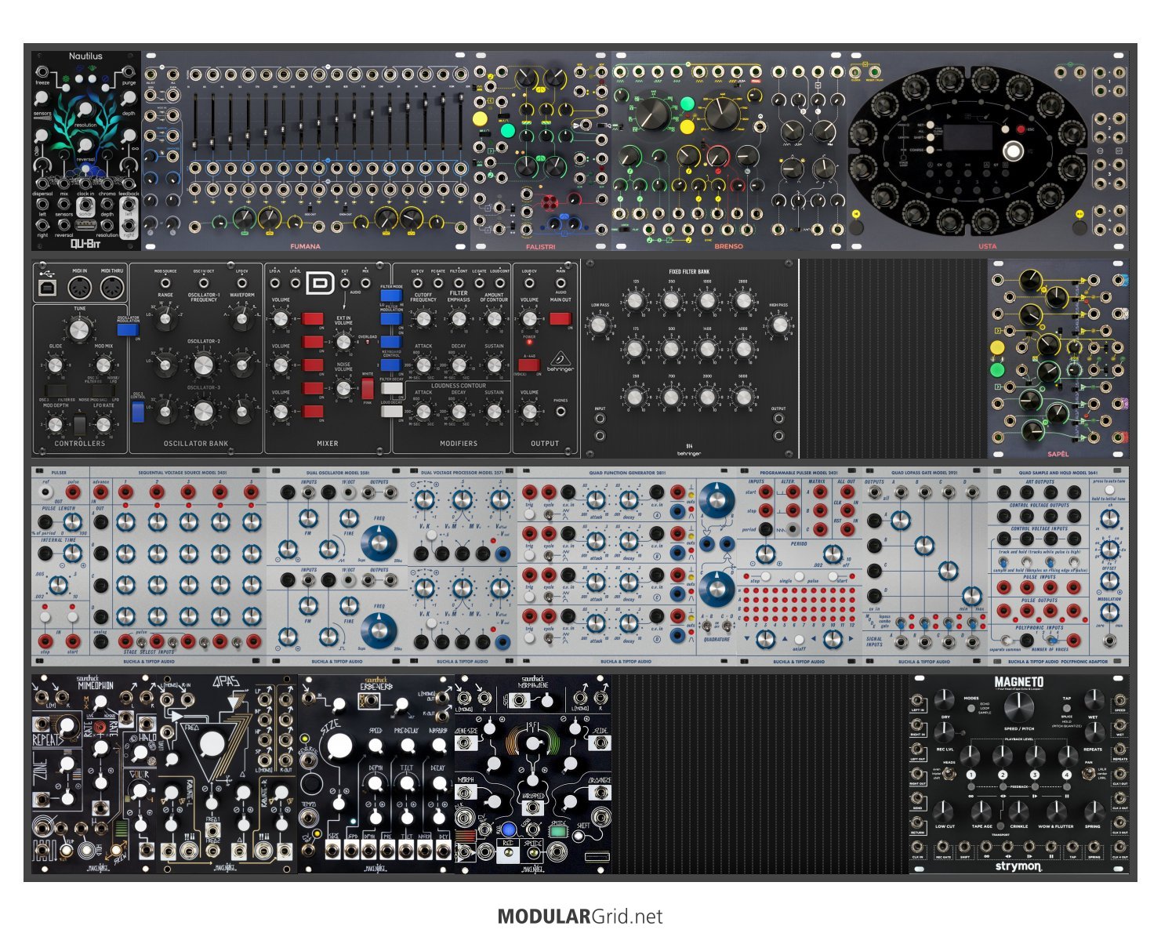Switch on the A-440 red rocker
The image size is (1161, 933).
[529, 365]
